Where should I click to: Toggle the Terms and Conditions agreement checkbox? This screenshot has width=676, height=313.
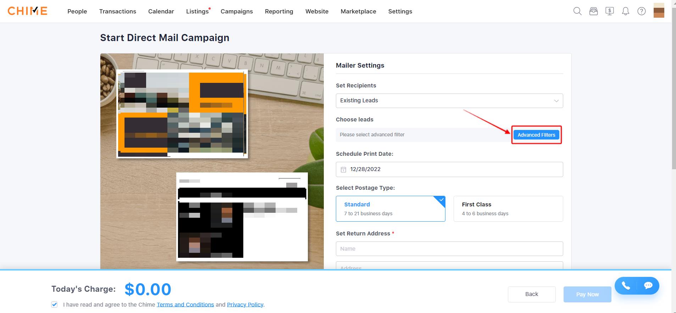tap(54, 305)
